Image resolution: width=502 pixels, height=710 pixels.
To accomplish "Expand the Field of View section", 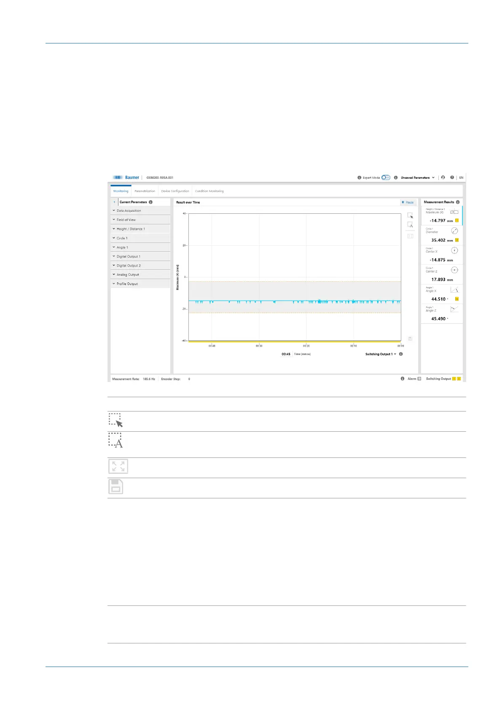I will pos(140,220).
